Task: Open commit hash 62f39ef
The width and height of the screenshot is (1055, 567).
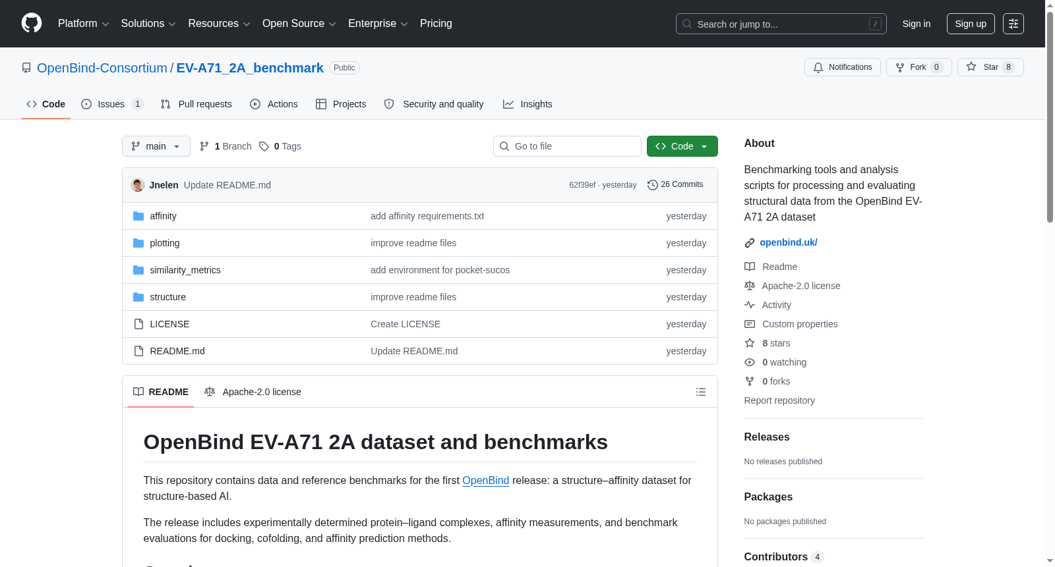Action: pos(582,185)
